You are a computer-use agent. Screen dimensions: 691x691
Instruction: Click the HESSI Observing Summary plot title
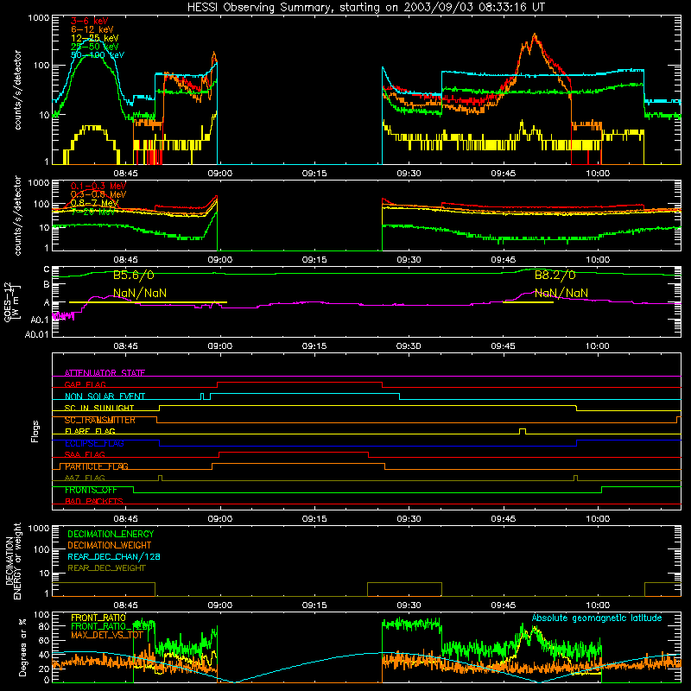point(366,8)
